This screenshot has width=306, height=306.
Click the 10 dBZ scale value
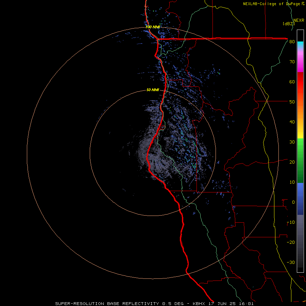pos(292,182)
